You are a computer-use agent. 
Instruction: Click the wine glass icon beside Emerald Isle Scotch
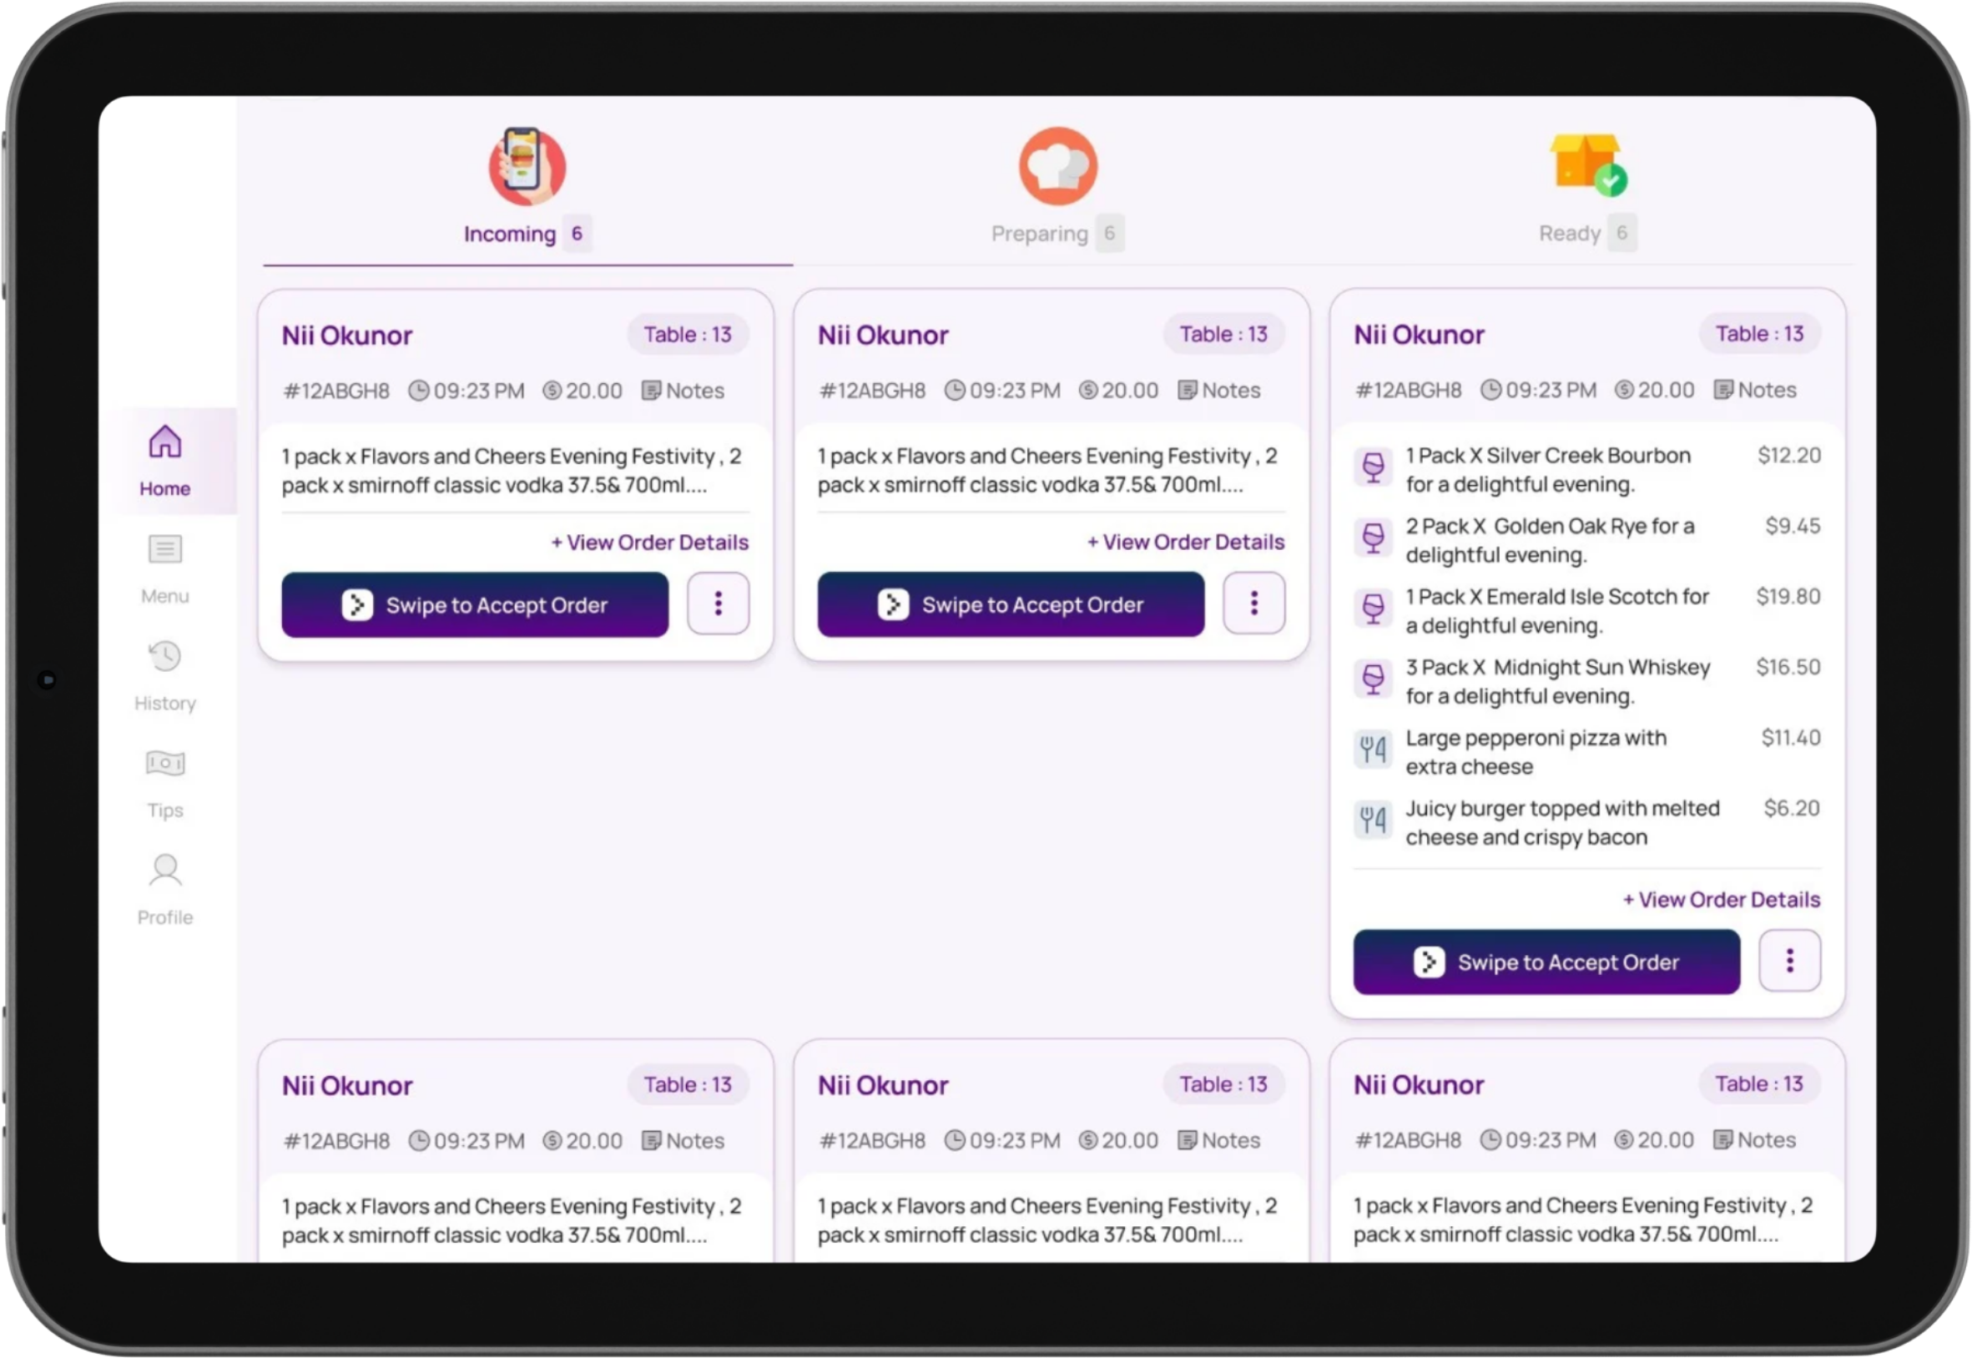(x=1373, y=608)
